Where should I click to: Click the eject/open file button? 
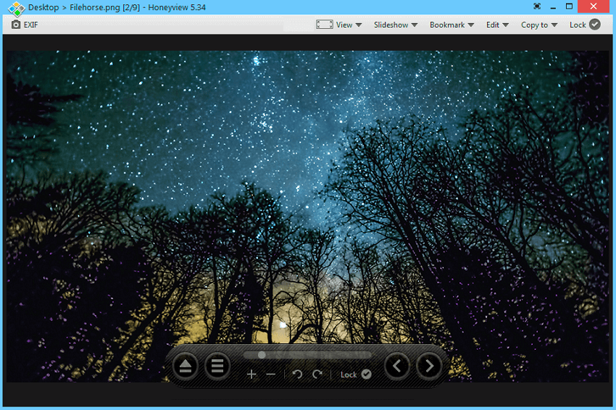click(186, 366)
